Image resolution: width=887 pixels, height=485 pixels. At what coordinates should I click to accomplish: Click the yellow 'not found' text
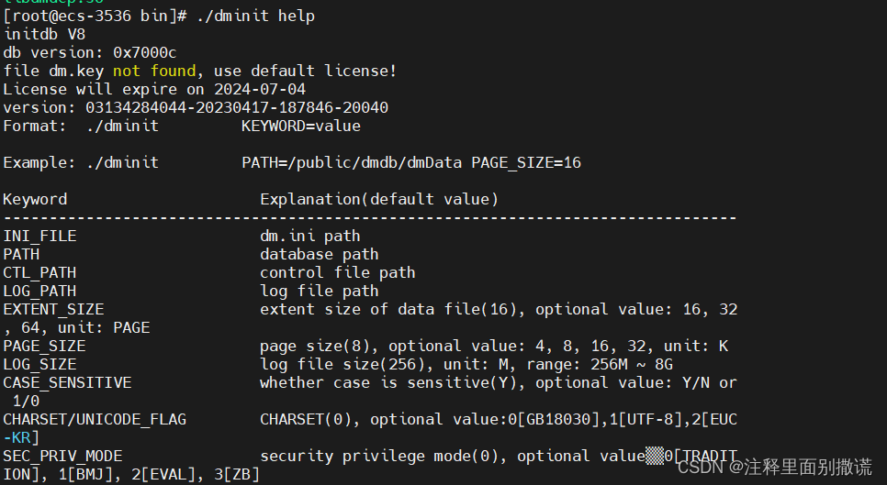click(154, 71)
